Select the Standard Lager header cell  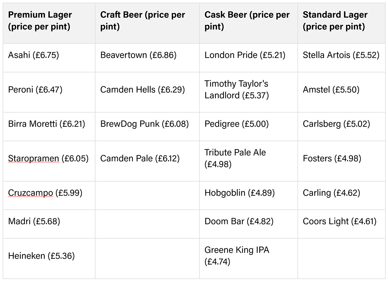(335, 21)
